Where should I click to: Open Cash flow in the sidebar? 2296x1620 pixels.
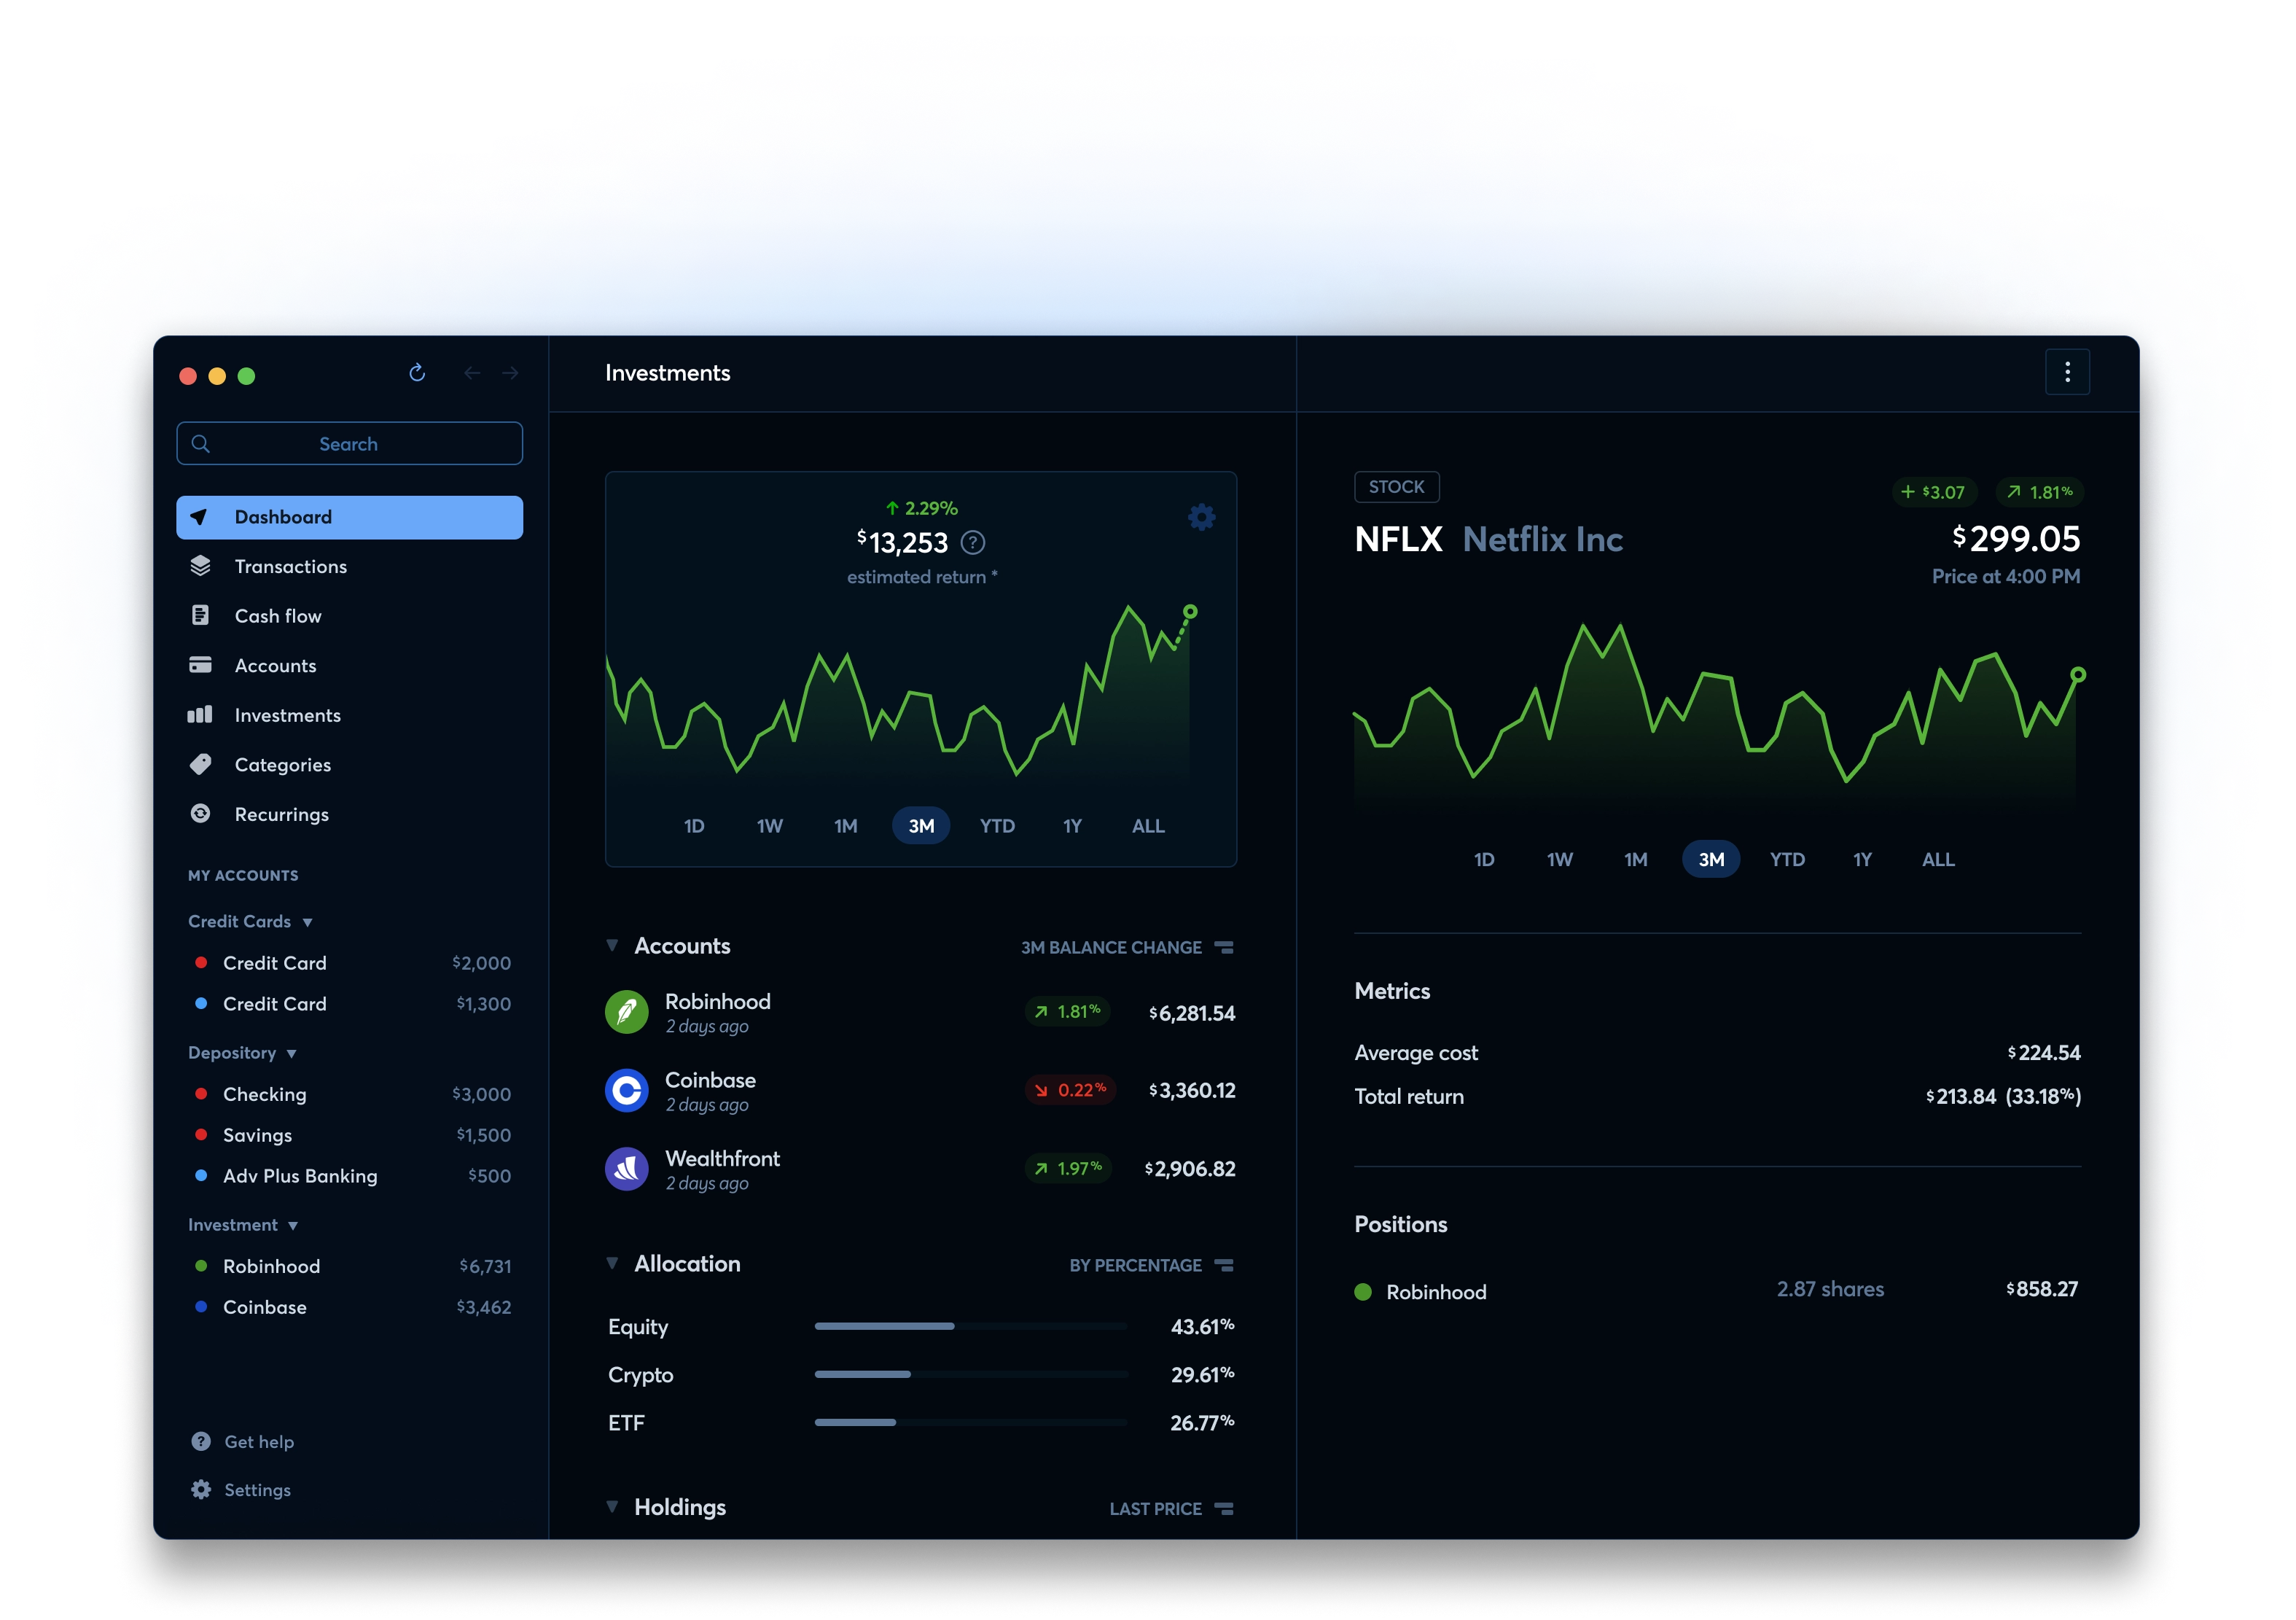(349, 615)
